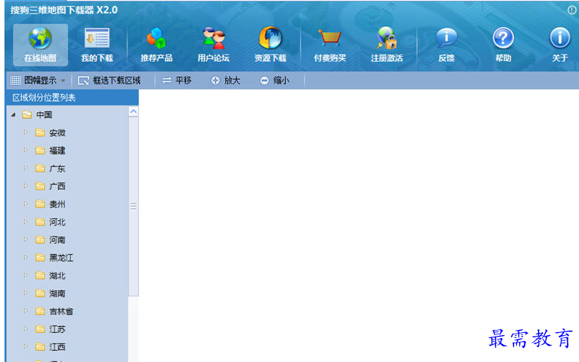Image resolution: width=579 pixels, height=362 pixels.
Task: Expand the 福建 tree node
Action: (x=25, y=150)
